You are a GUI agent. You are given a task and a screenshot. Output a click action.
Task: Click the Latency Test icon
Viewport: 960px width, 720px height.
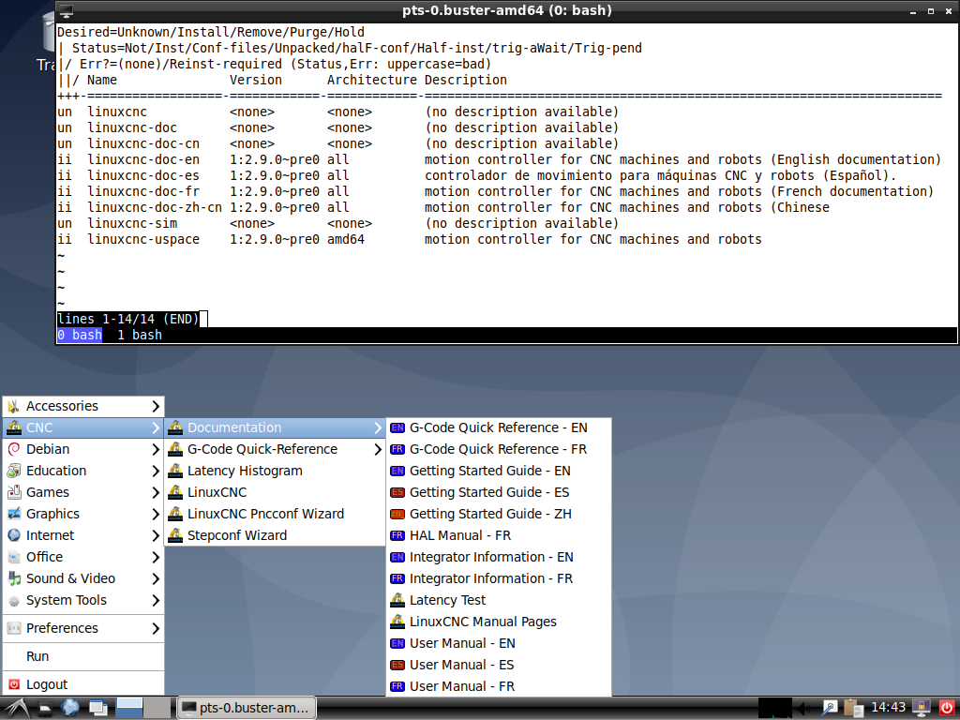click(397, 600)
